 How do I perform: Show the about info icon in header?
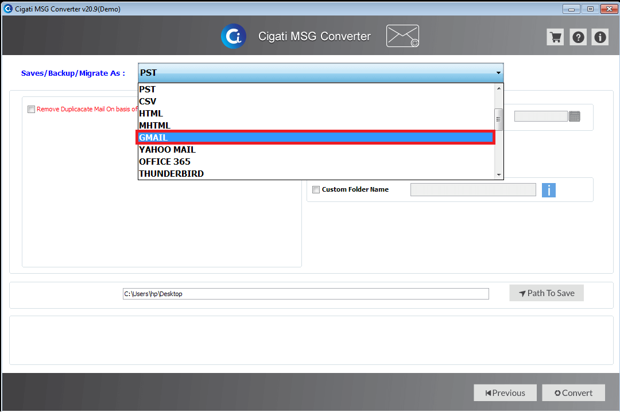pyautogui.click(x=600, y=37)
